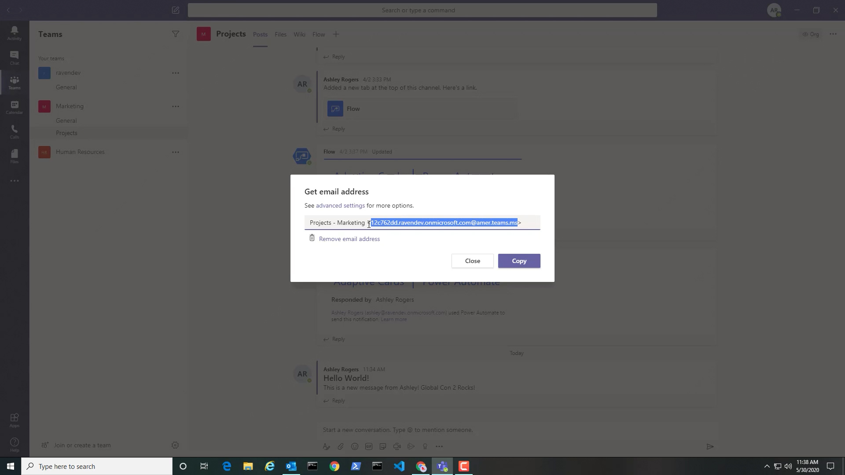Open Chrome from taskbar

coord(334,466)
